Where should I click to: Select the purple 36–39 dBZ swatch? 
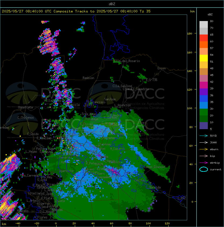tap(204, 92)
